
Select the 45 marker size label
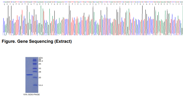pos(40,64)
